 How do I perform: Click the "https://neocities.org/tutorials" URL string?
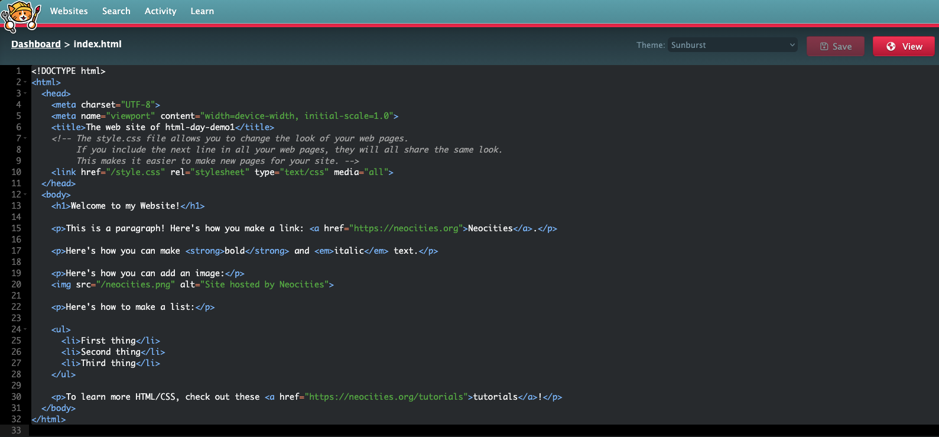386,397
